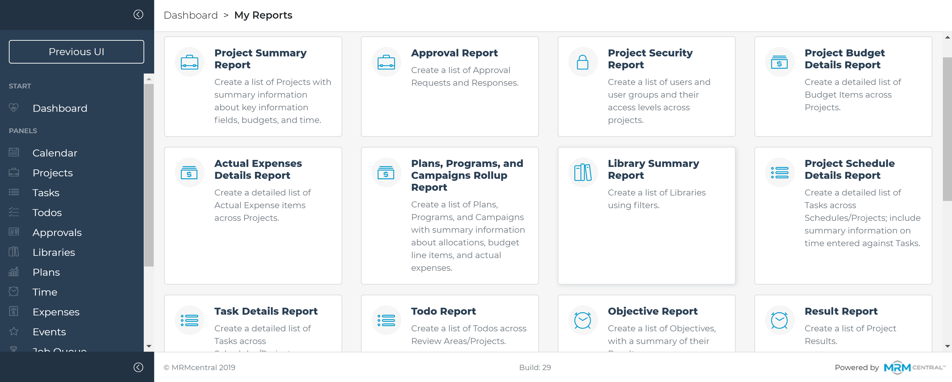
Task: Go to Time panel in sidebar
Action: (x=45, y=292)
